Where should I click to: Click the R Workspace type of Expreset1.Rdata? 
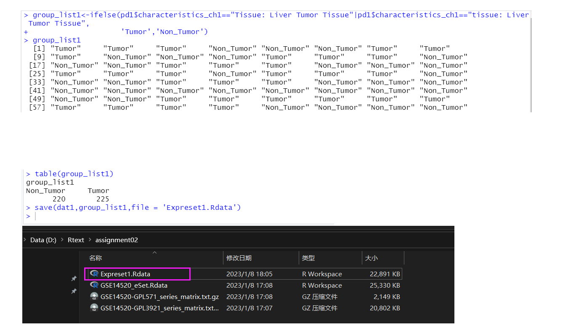coord(322,274)
